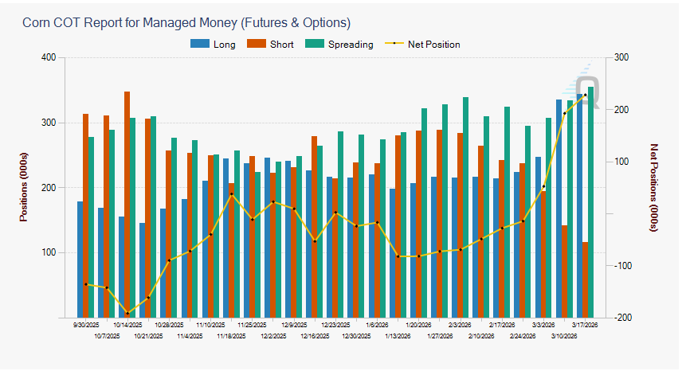Viewport: 682px width, 371px height.
Task: Select the orange Short bar for 12/16/2025
Action: 314,227
